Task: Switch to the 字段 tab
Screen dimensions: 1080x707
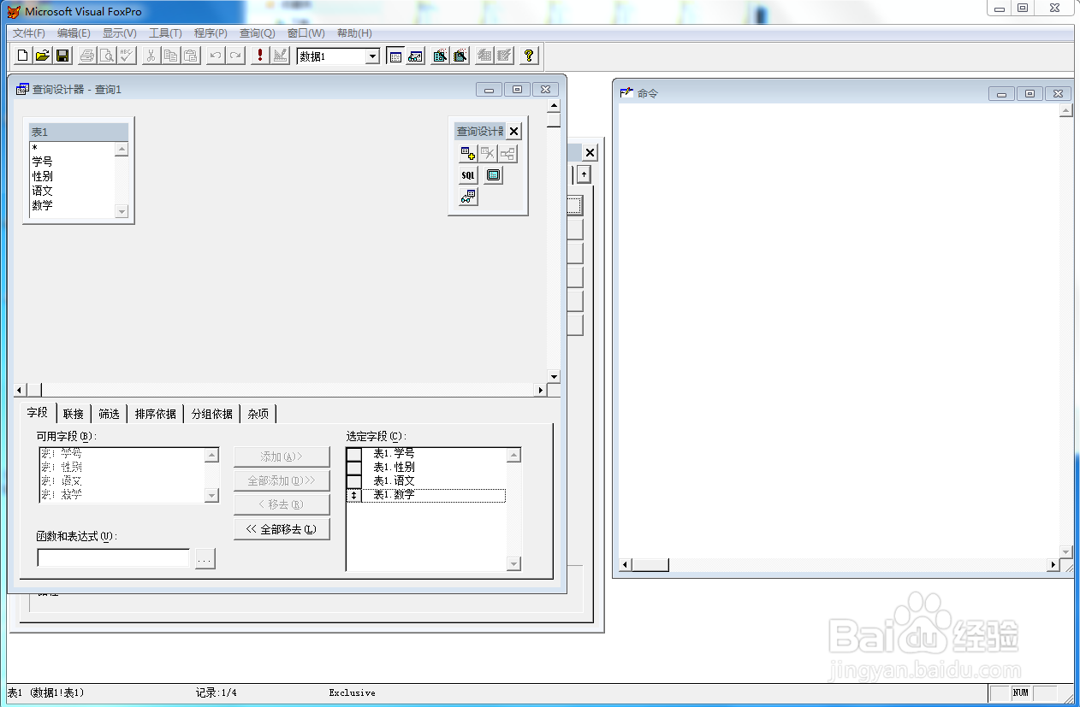Action: click(38, 412)
